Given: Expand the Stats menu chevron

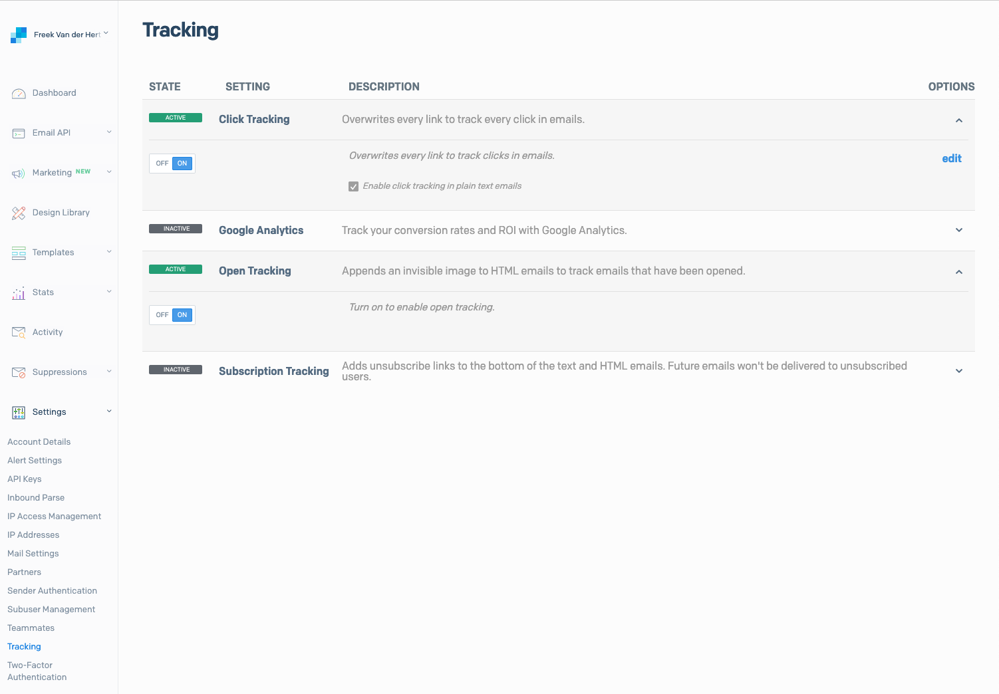Looking at the screenshot, I should click(x=109, y=291).
